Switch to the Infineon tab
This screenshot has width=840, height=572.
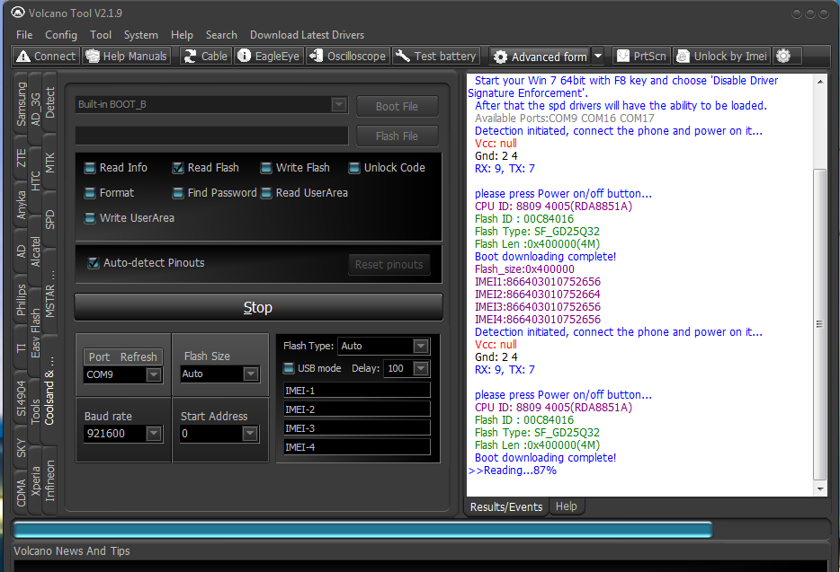49,480
